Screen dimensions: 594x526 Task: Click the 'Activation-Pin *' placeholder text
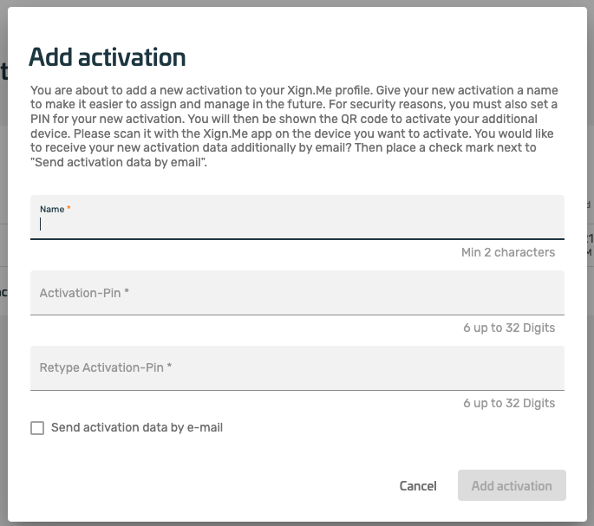[x=84, y=293]
